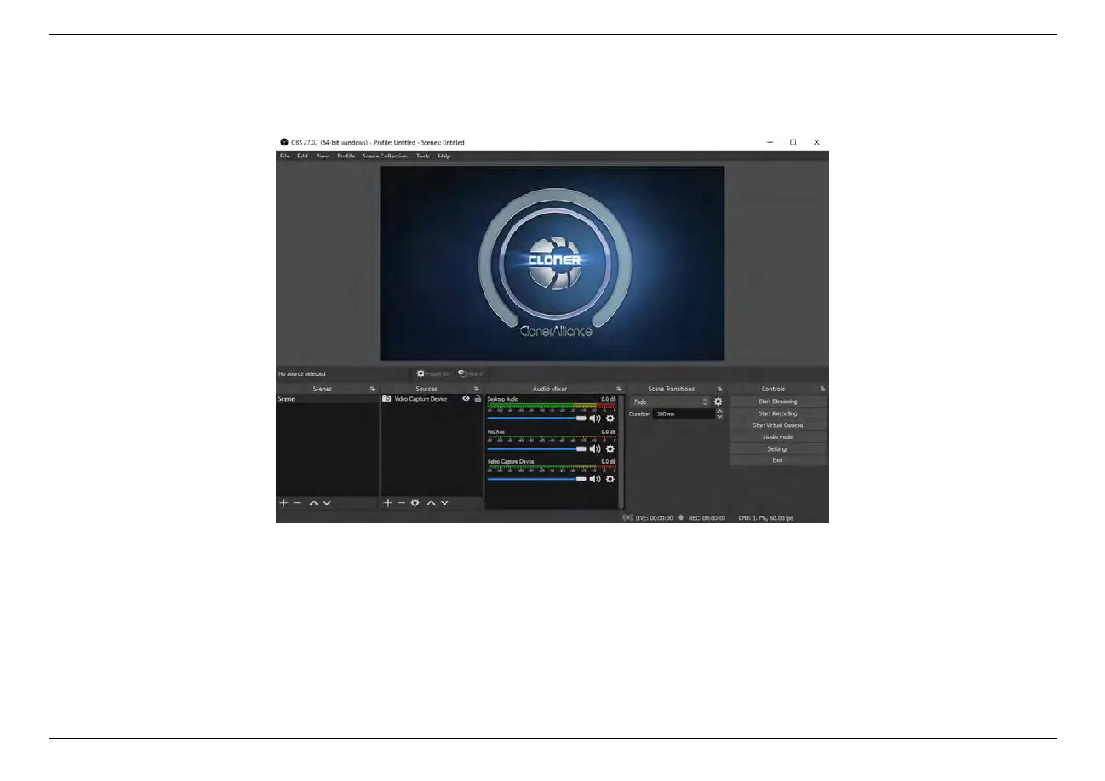Open Video Capture Device audio settings gear
The image size is (1105, 781).
click(610, 478)
